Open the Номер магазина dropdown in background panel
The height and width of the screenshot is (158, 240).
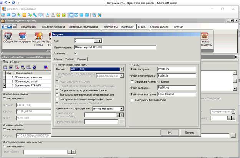click(233, 112)
